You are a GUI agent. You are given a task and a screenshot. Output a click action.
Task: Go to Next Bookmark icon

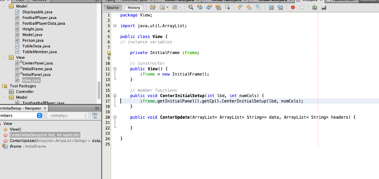pyautogui.click(x=249, y=7)
